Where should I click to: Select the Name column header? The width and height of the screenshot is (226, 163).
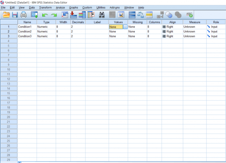point(27,22)
